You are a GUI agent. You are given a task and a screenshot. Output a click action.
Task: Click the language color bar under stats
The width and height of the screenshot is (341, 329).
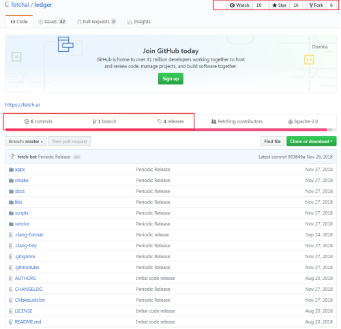[170, 129]
